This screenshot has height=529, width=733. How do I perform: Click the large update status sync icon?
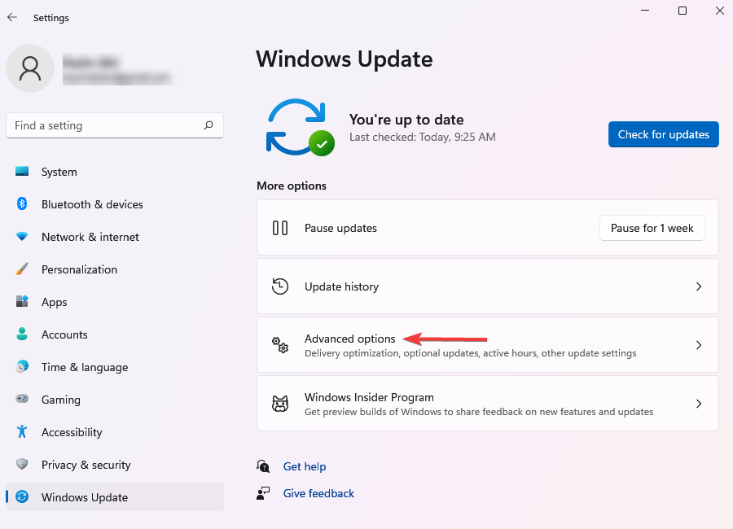tap(300, 127)
